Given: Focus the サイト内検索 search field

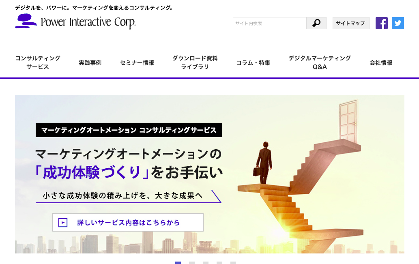Looking at the screenshot, I should tap(269, 23).
